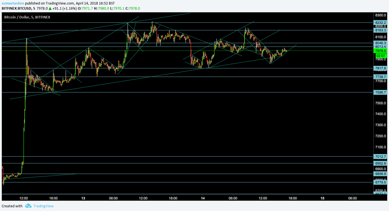
Task: Click the 7300.0 price axis tick
Action: (380, 125)
